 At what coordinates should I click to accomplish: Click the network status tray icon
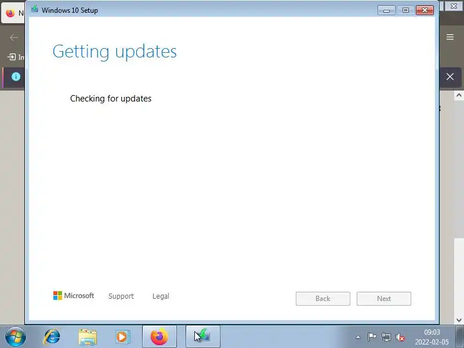coord(386,337)
